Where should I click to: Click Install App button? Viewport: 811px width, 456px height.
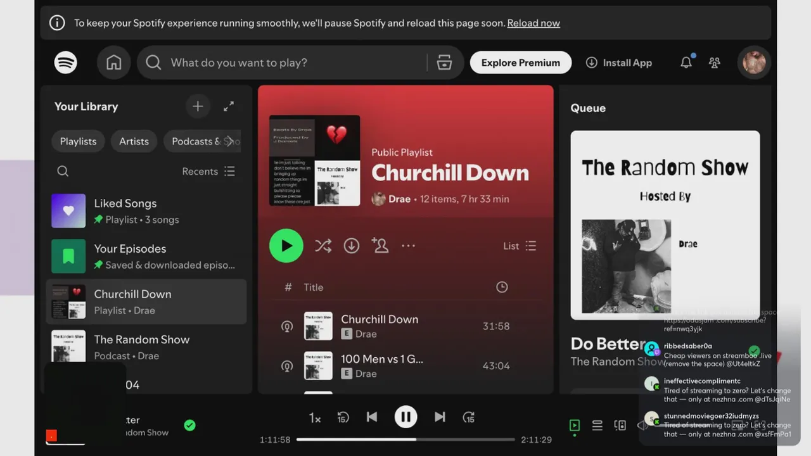pos(618,63)
